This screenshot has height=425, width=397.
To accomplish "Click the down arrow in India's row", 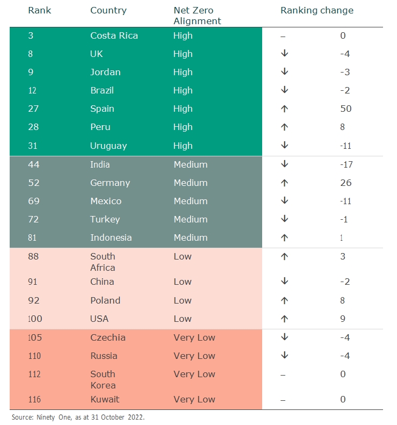I will 284,164.
